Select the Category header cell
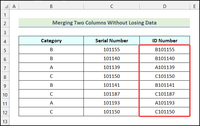The height and width of the screenshot is (126, 200). [51, 40]
